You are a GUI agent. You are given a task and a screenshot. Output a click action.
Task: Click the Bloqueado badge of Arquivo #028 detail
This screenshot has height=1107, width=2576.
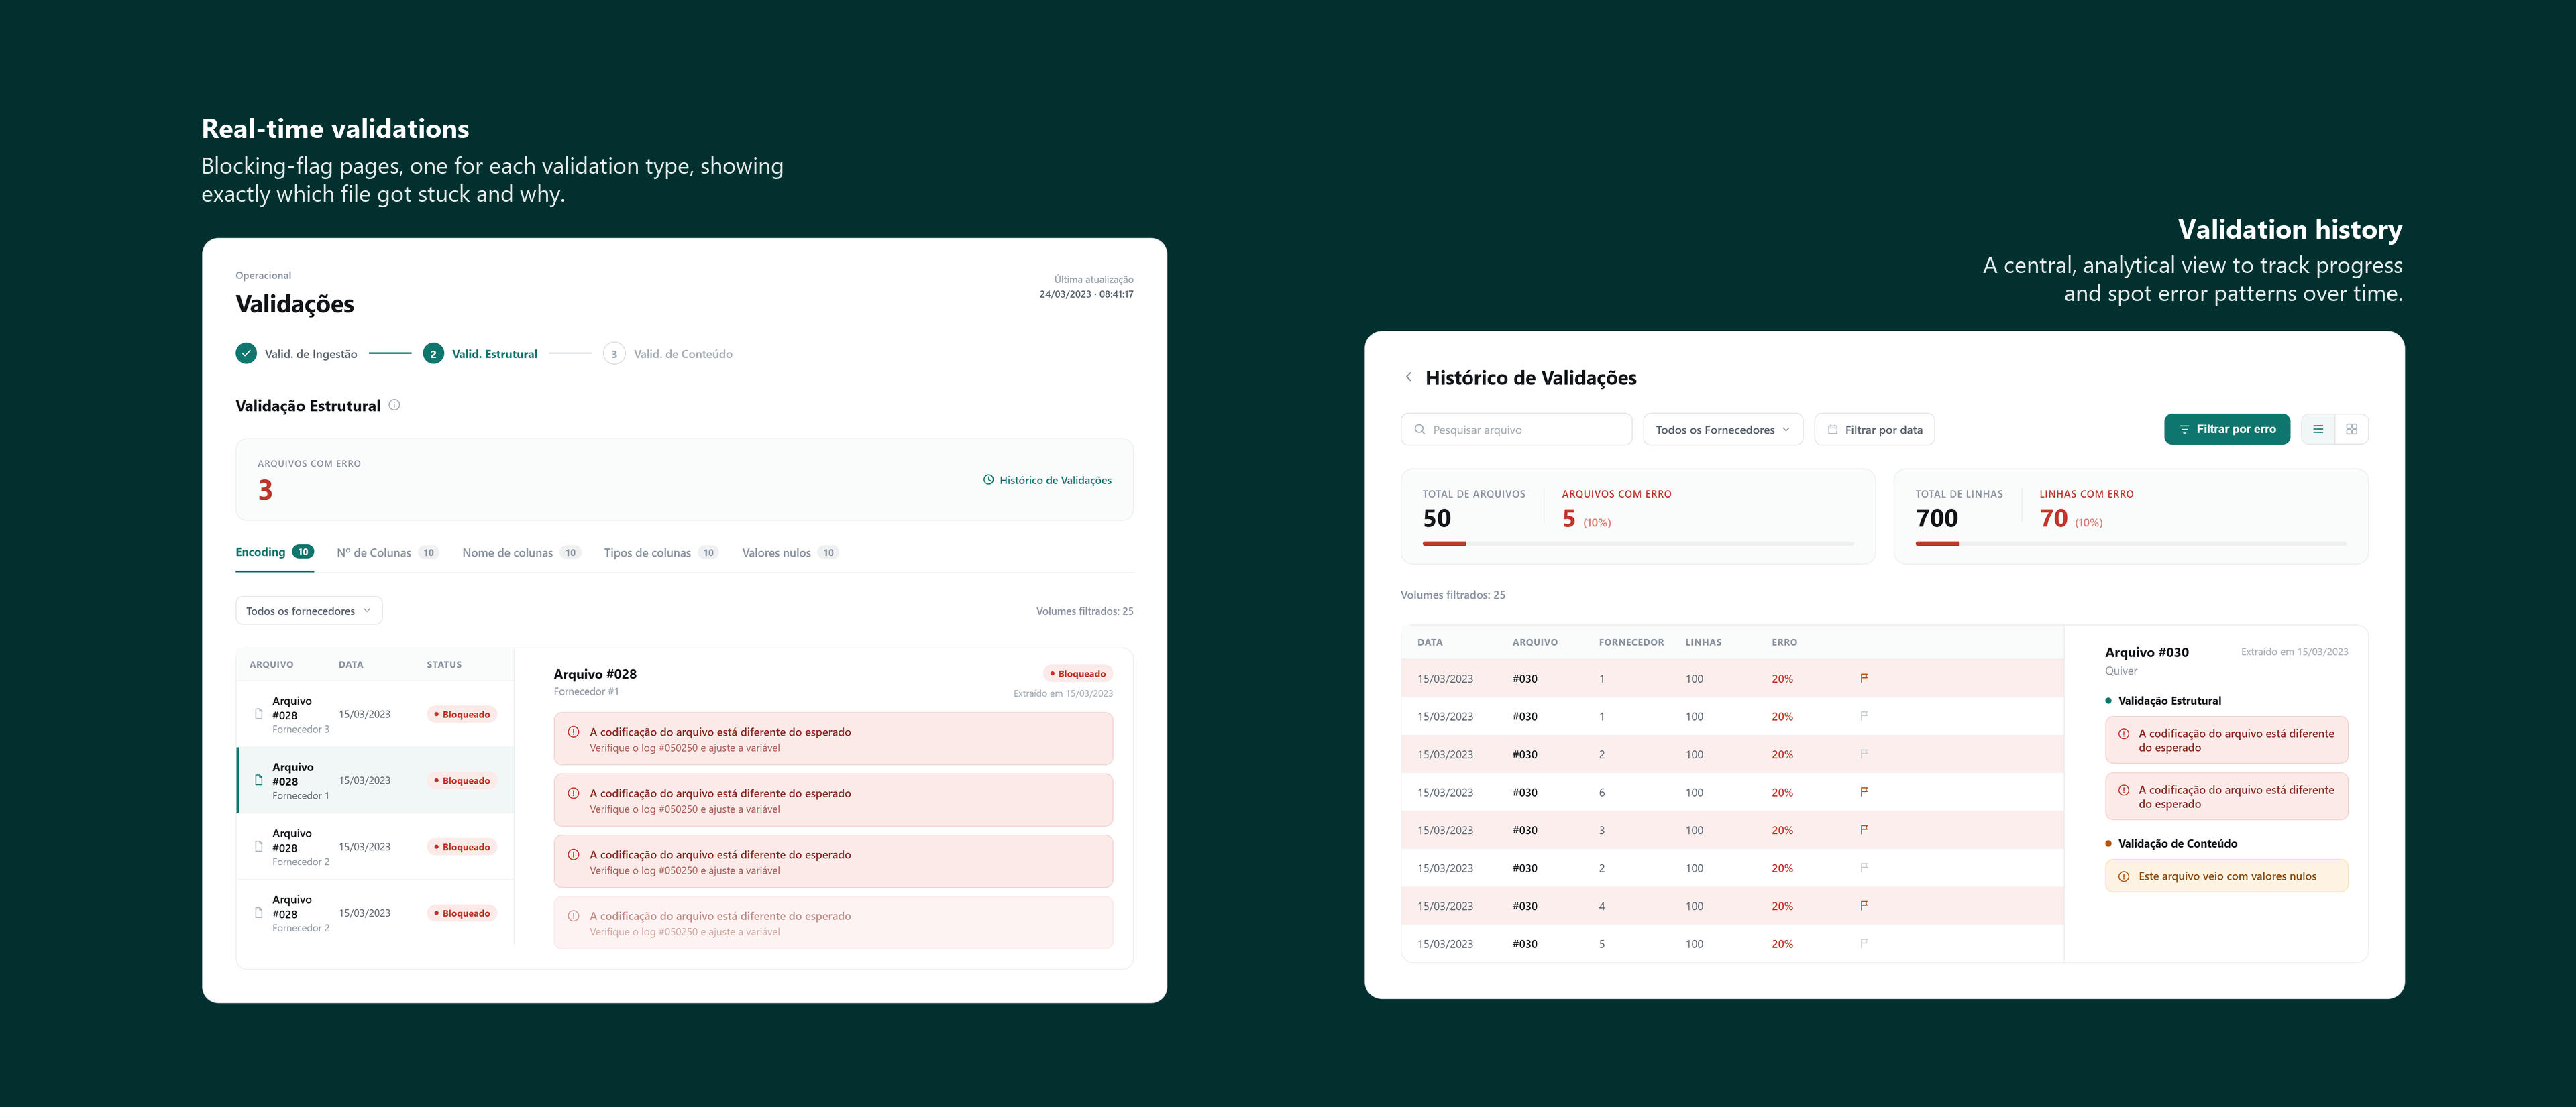(1077, 673)
